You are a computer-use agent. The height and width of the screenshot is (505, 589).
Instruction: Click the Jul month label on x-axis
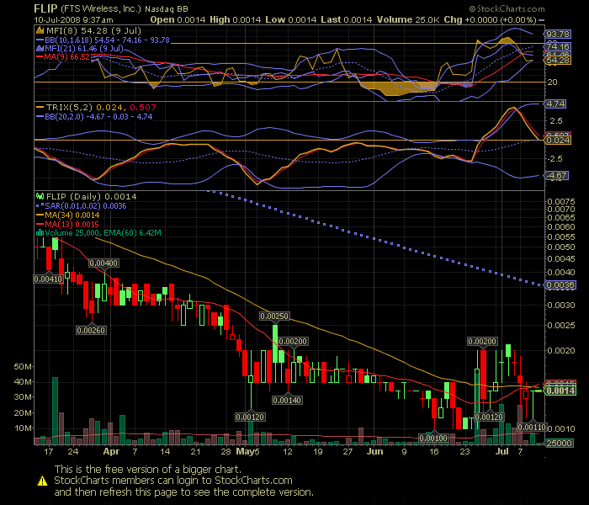pyautogui.click(x=501, y=452)
